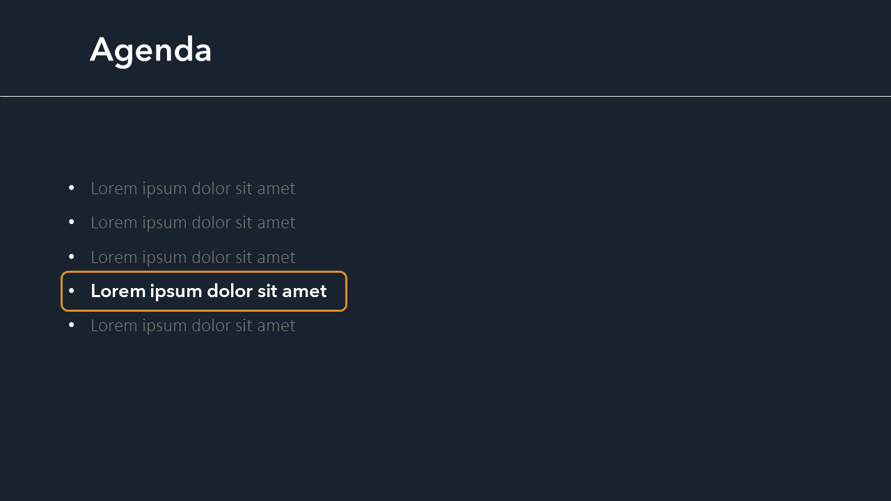Screen dimensions: 891x501
Task: Click the bold highlighted agenda line text
Action: point(208,291)
